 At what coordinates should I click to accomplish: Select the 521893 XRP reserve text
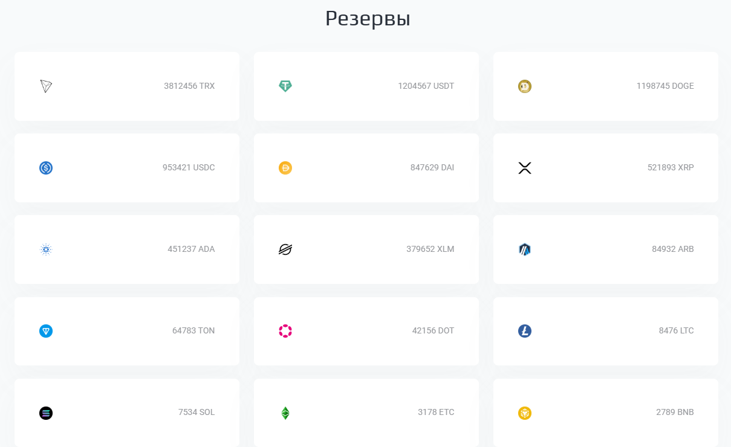click(671, 167)
